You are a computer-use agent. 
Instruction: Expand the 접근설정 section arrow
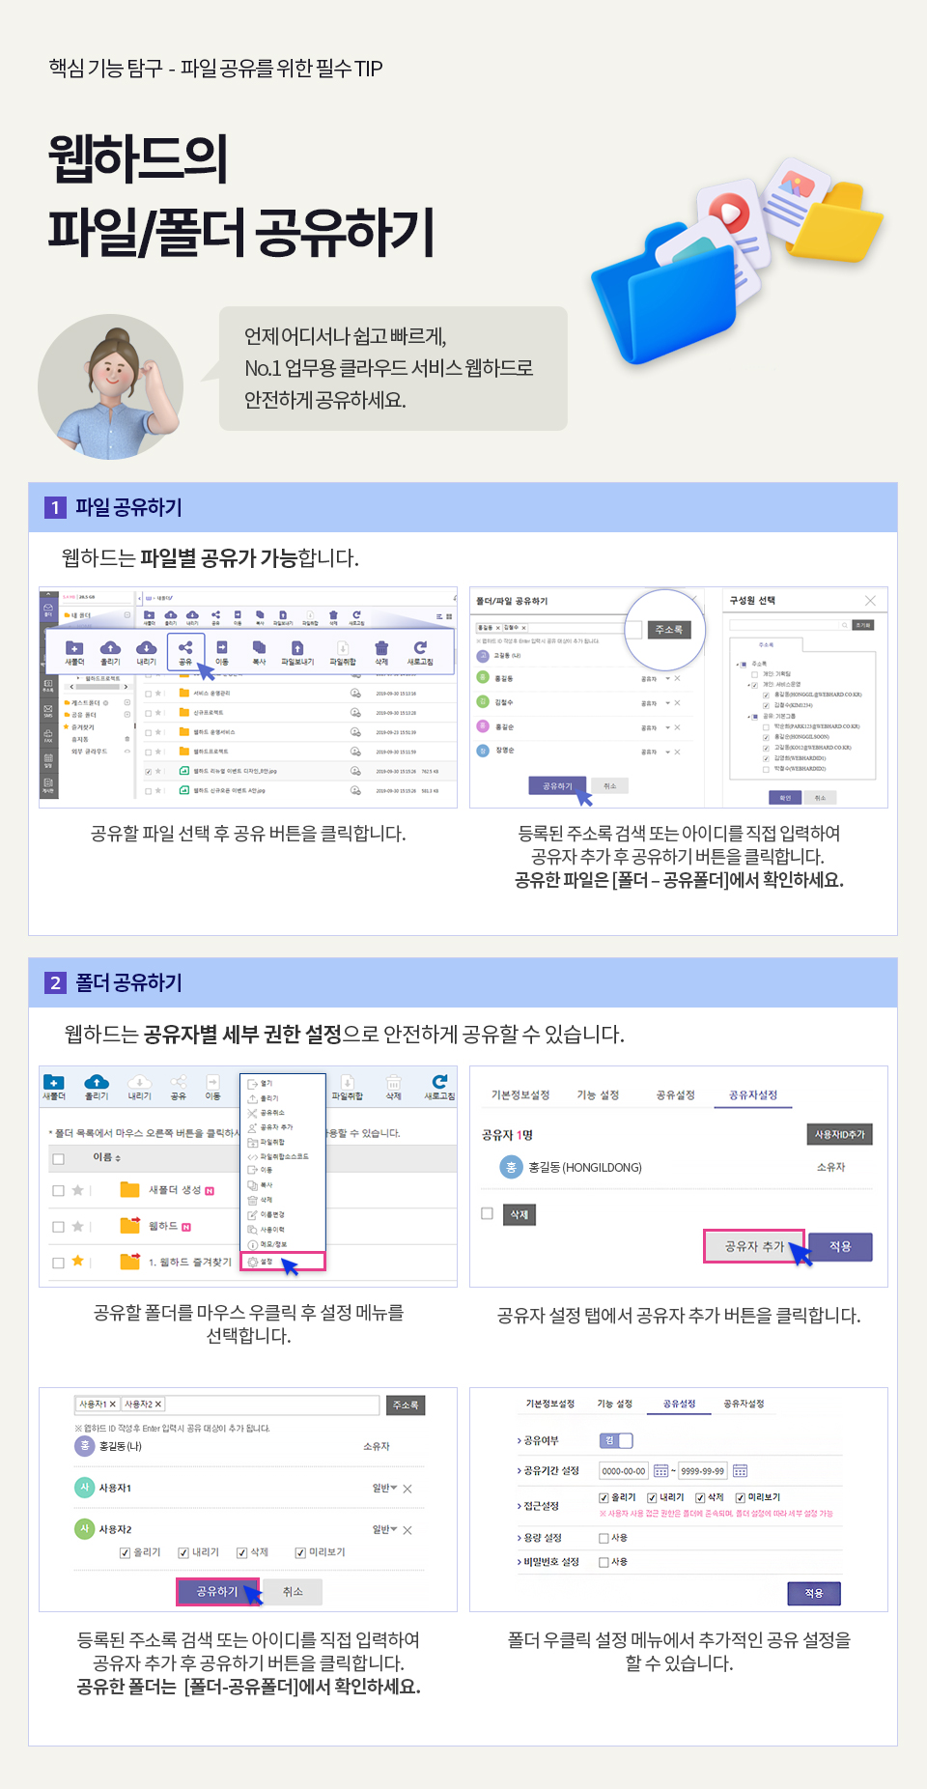(520, 1506)
